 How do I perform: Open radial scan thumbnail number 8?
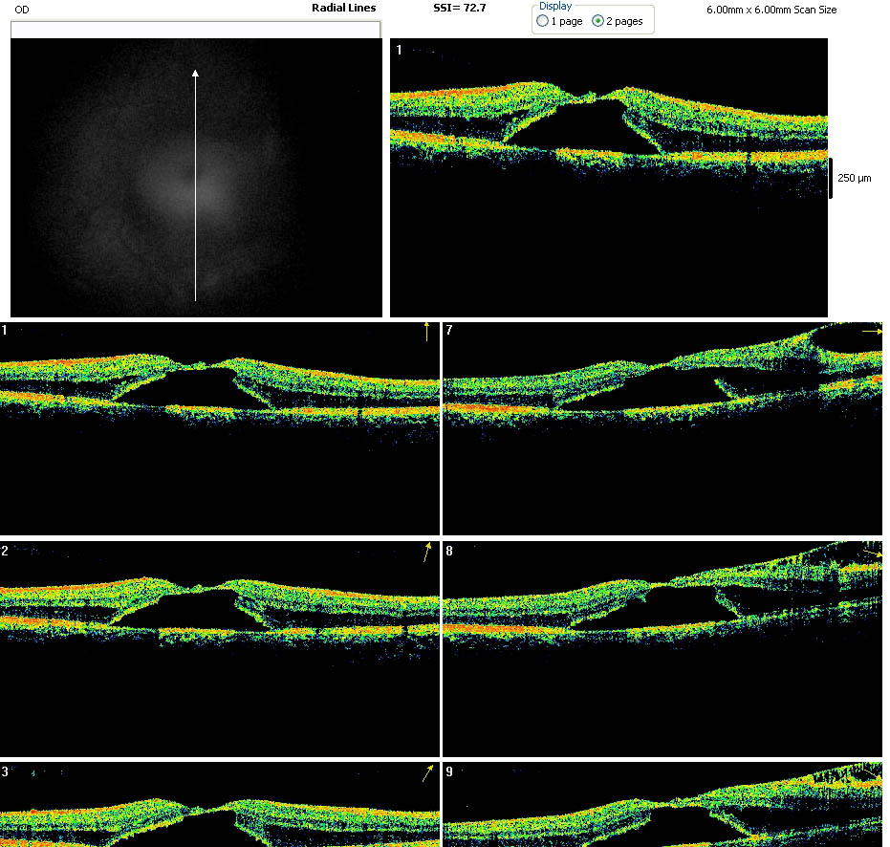point(662,649)
